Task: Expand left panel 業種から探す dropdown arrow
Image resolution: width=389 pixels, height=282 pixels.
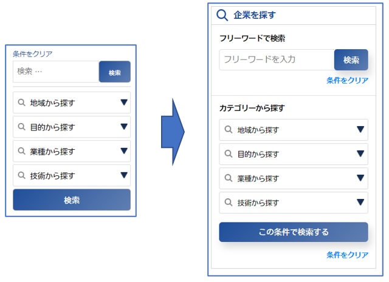Action: (x=124, y=151)
